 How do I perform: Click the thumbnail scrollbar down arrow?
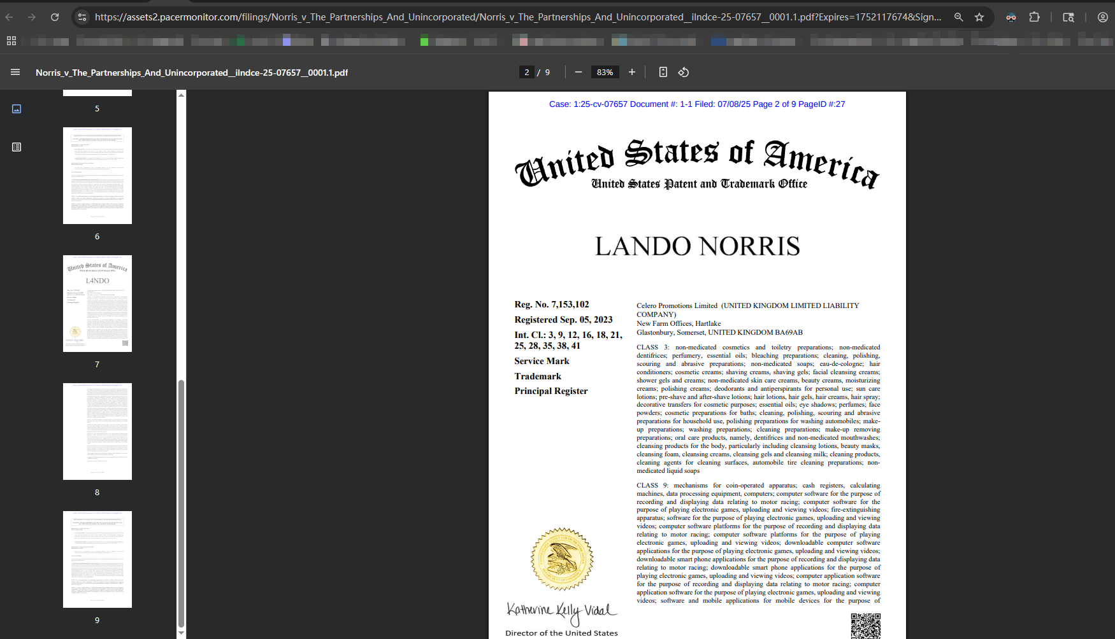click(181, 633)
